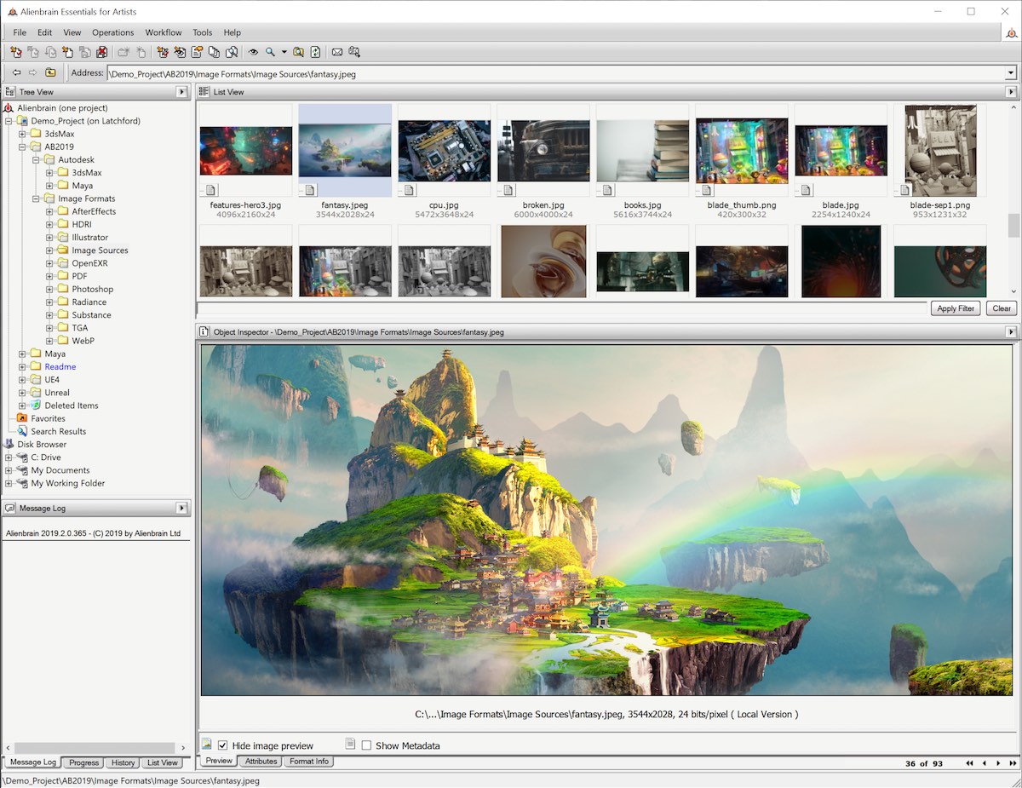Click the Alienbrain logo at menu bar right

1011,32
